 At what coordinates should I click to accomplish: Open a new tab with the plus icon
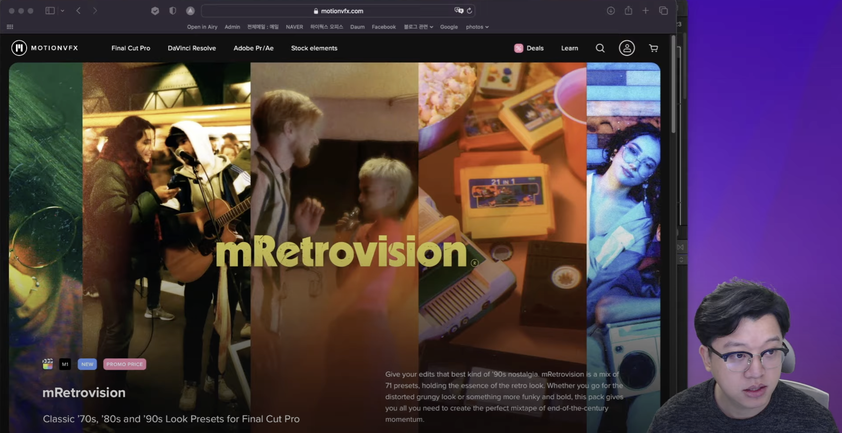(x=646, y=11)
